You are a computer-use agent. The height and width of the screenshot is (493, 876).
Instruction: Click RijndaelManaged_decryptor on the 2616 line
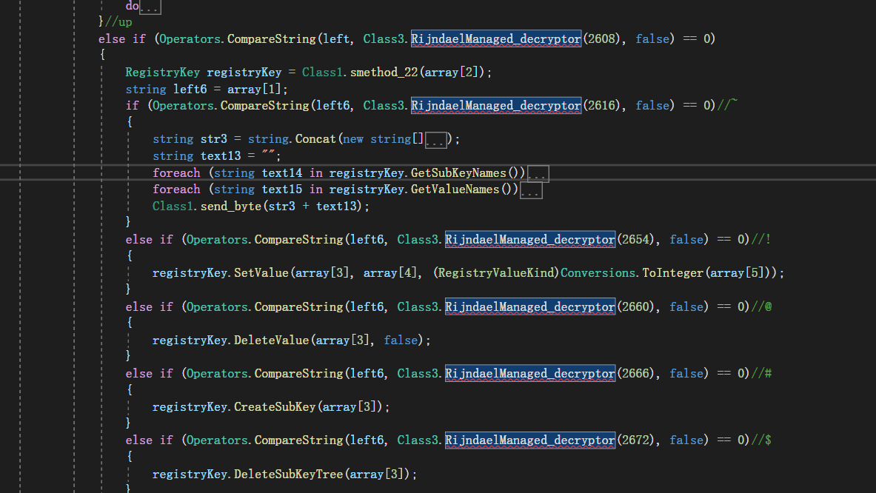click(496, 105)
